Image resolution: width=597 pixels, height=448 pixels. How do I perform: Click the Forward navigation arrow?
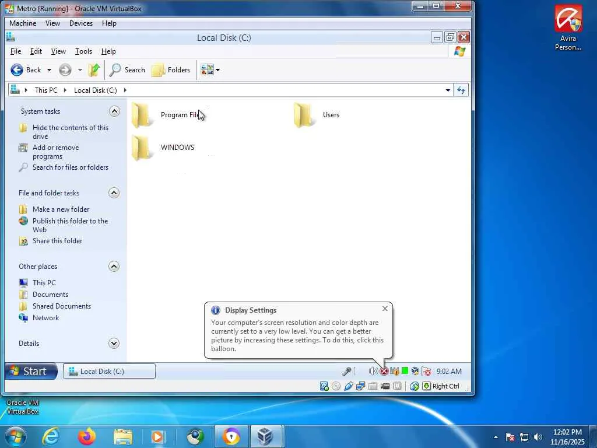coord(65,70)
